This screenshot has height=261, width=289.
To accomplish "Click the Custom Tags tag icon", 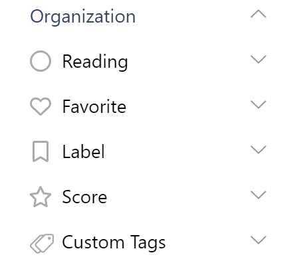I will pyautogui.click(x=42, y=243).
